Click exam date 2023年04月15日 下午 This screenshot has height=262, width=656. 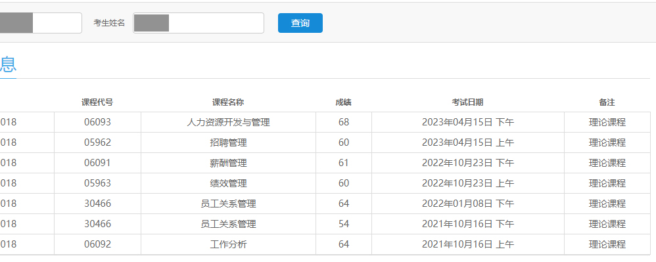click(468, 122)
